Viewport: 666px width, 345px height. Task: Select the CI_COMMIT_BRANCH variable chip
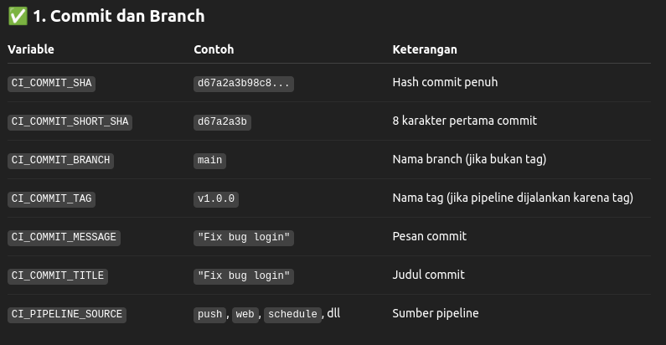coord(61,161)
